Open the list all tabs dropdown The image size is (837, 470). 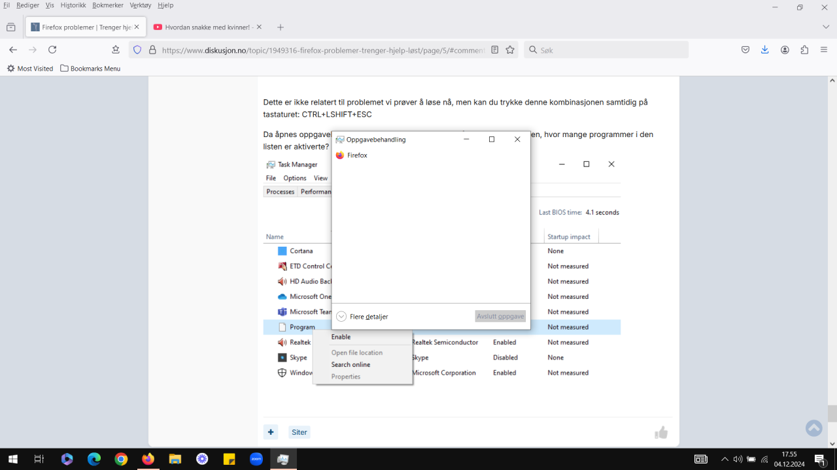[x=826, y=27]
